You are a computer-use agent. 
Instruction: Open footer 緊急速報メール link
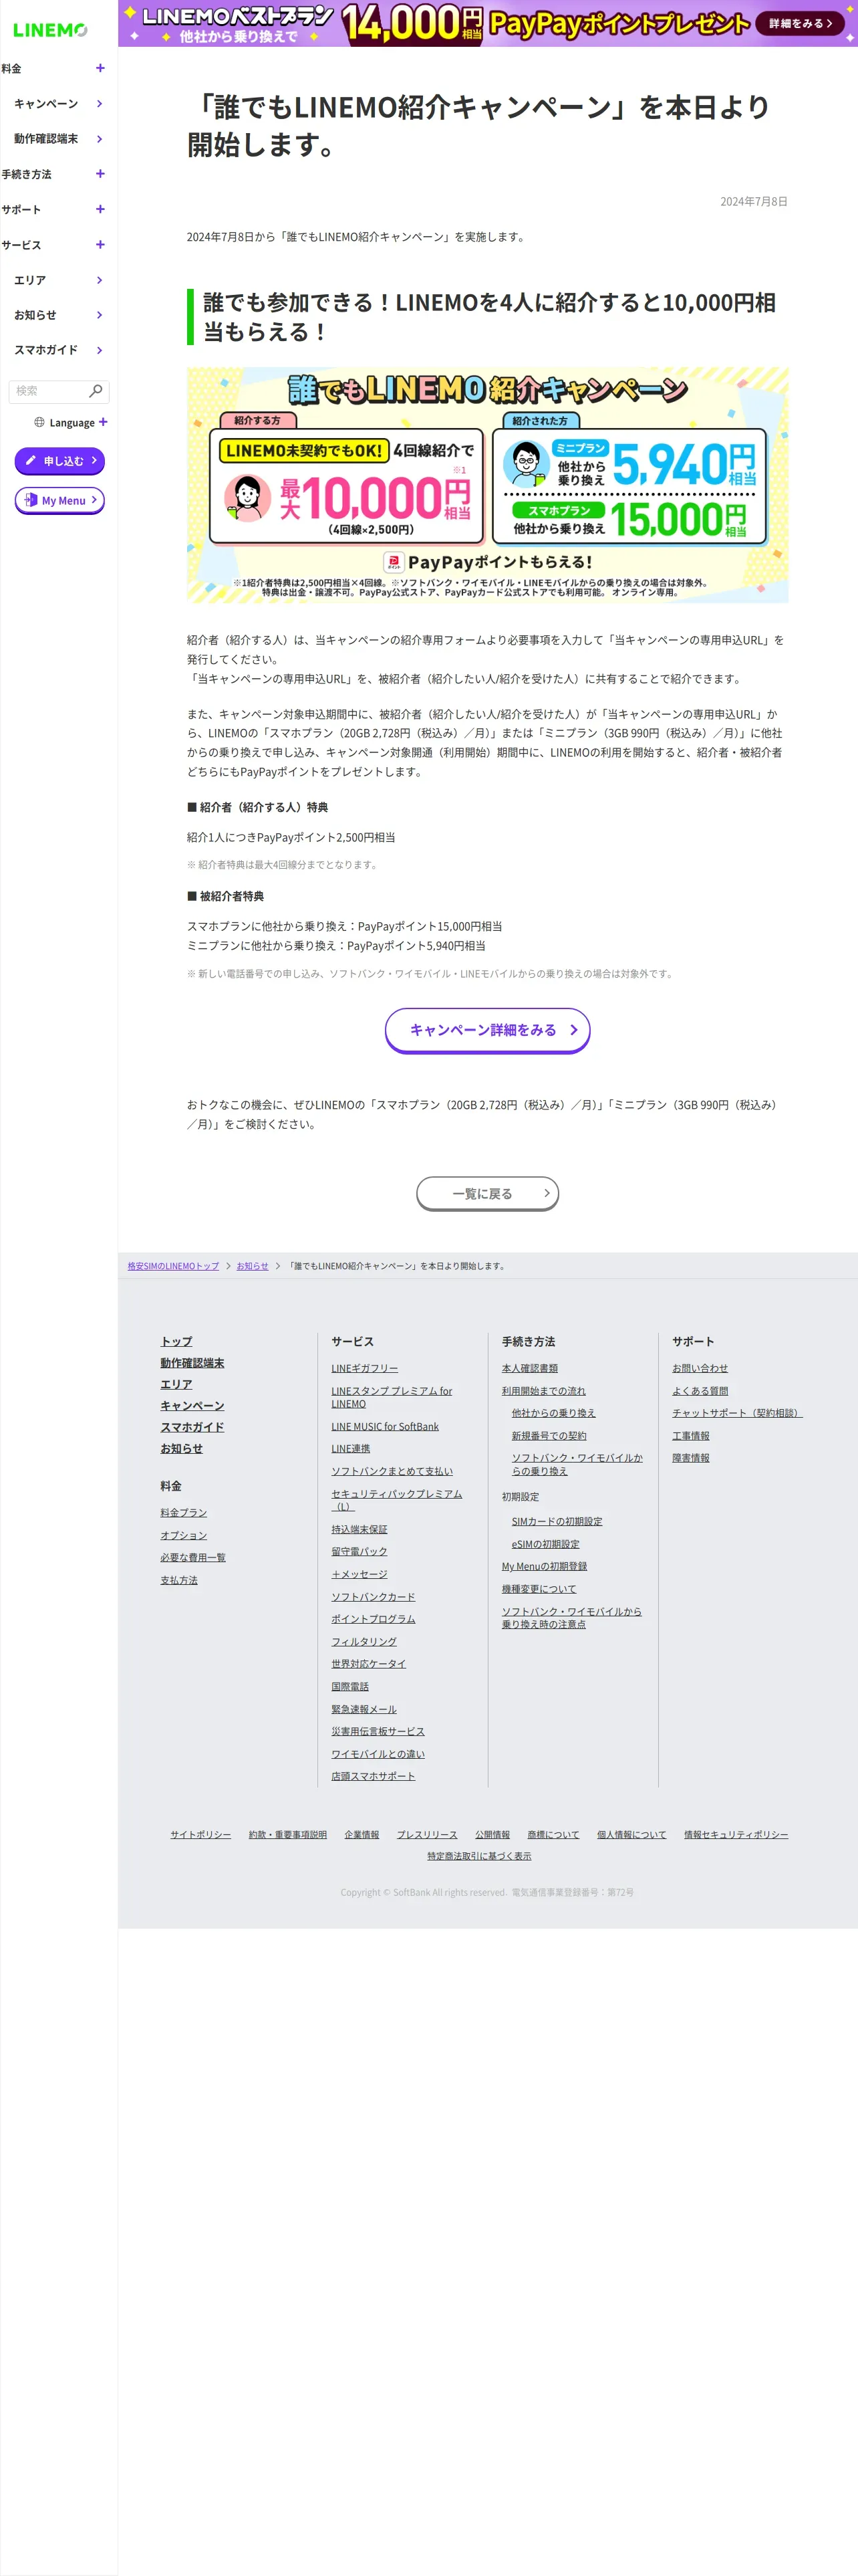click(364, 1709)
